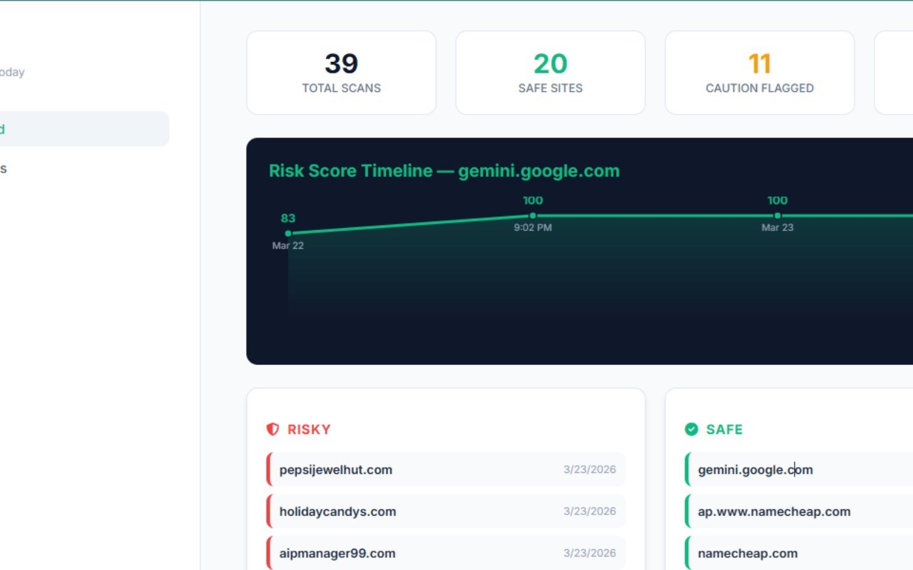The image size is (913, 570).
Task: Select gemini.google.com in the Safe list
Action: click(x=799, y=470)
